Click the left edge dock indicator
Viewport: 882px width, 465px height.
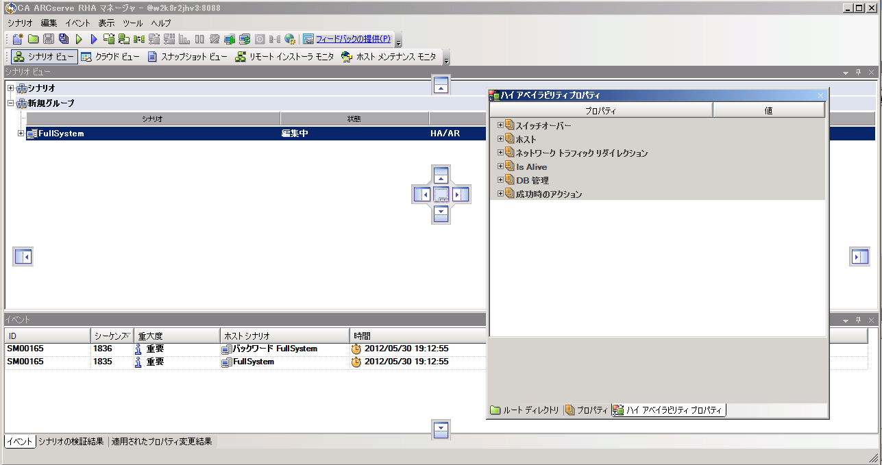pos(23,257)
